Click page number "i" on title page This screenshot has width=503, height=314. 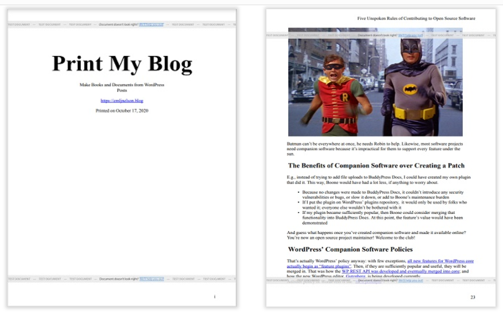215,296
